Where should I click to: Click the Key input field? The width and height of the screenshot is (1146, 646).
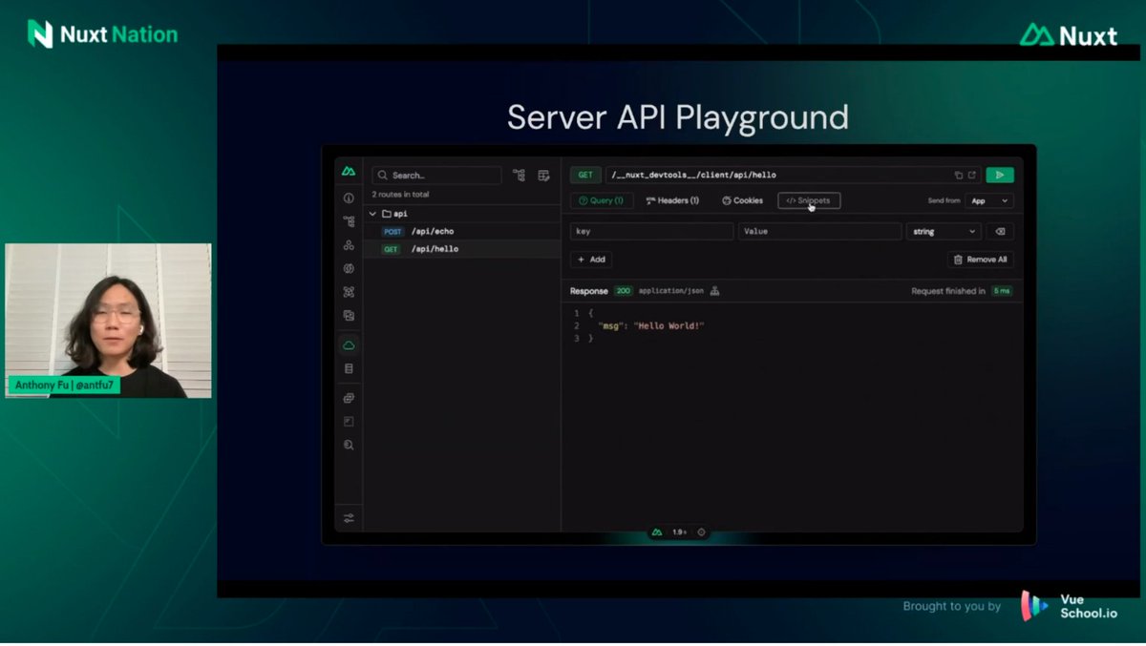click(651, 231)
